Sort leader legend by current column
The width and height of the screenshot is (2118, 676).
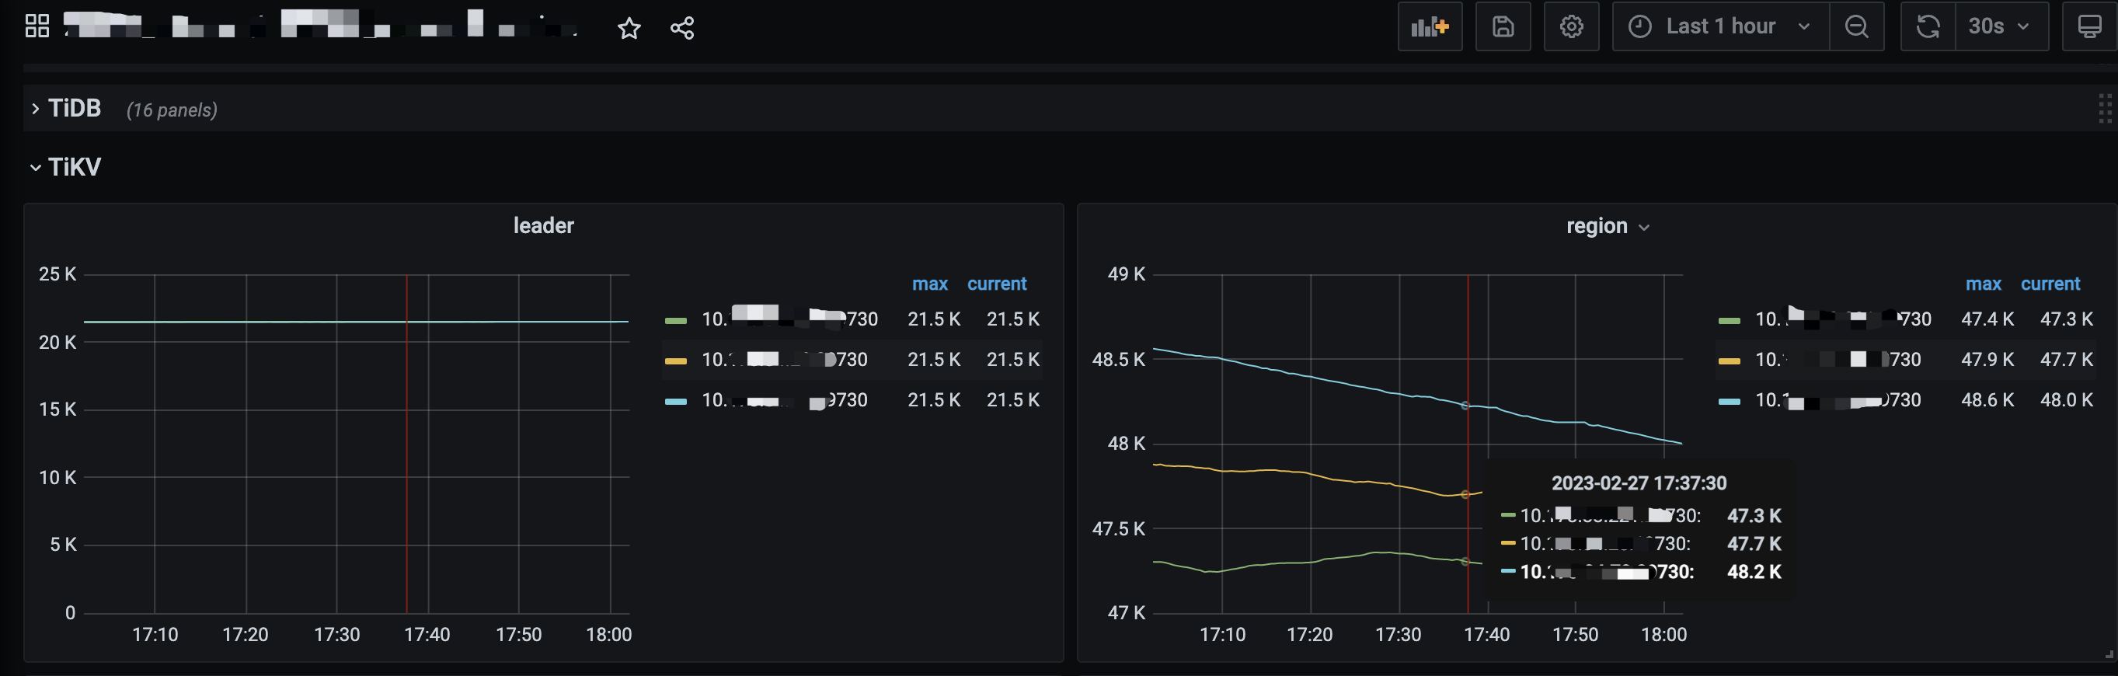[x=997, y=284]
